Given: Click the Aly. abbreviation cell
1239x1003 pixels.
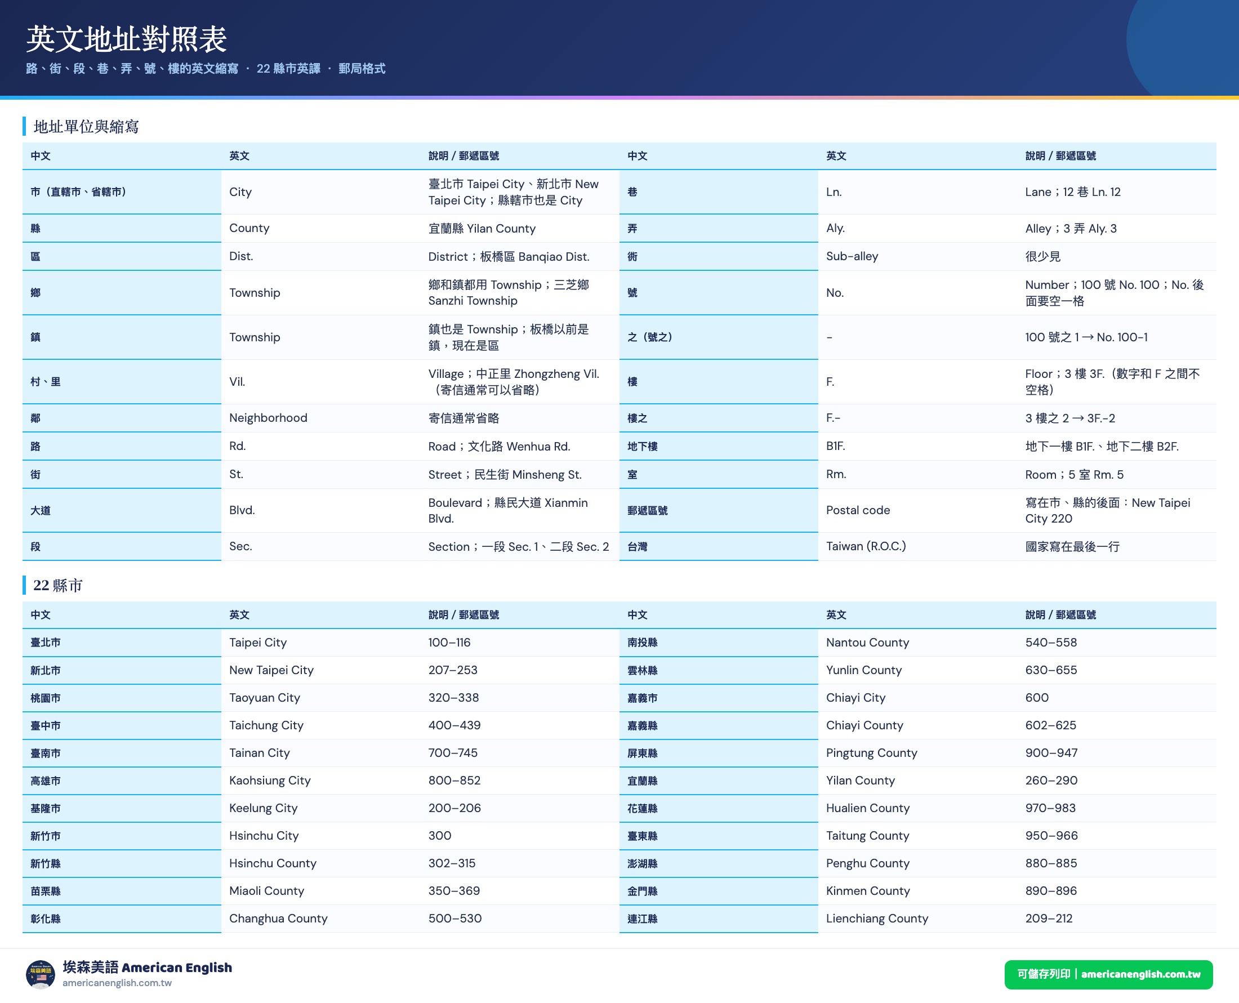Looking at the screenshot, I should point(918,228).
